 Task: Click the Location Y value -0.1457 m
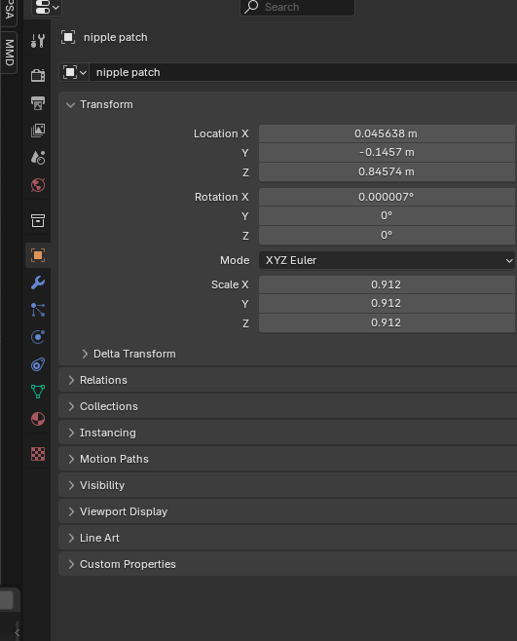click(387, 153)
